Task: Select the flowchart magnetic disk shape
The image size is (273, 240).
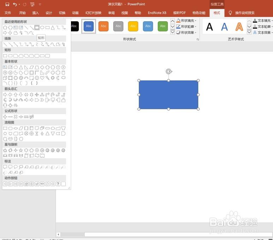Action: tap(11, 139)
